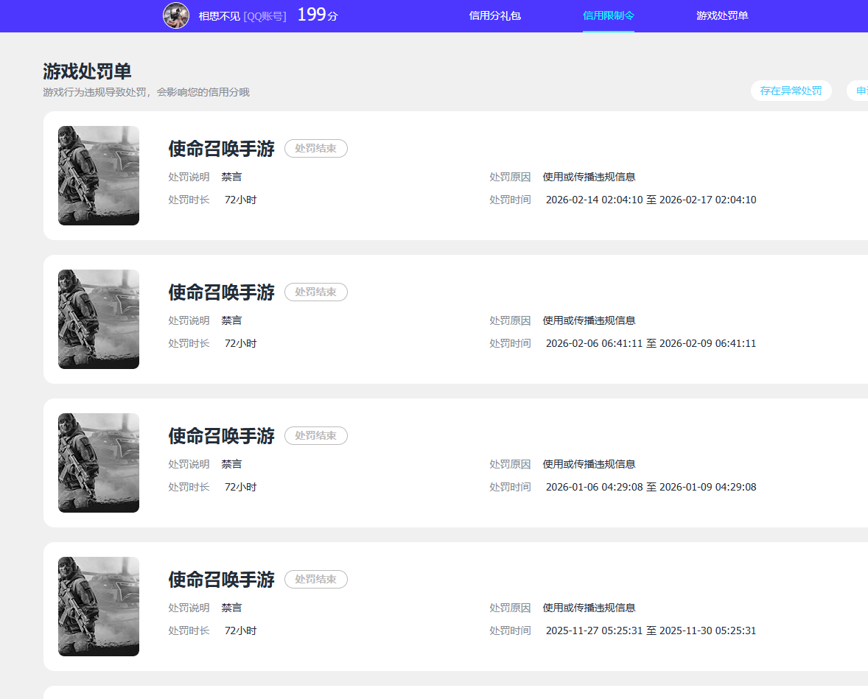Select the game thumbnail for the 2026-02-14 penalty
868x699 pixels.
(x=99, y=175)
